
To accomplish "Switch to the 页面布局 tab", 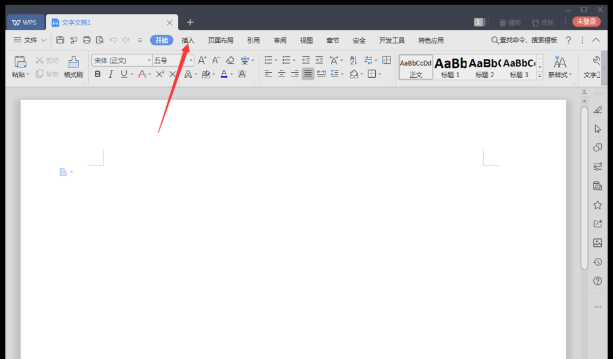I will (221, 40).
